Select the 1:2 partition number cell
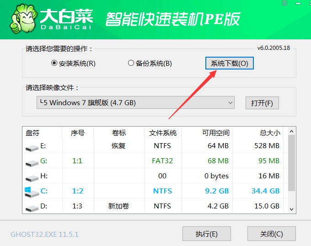This screenshot has width=311, height=246. [x=78, y=191]
